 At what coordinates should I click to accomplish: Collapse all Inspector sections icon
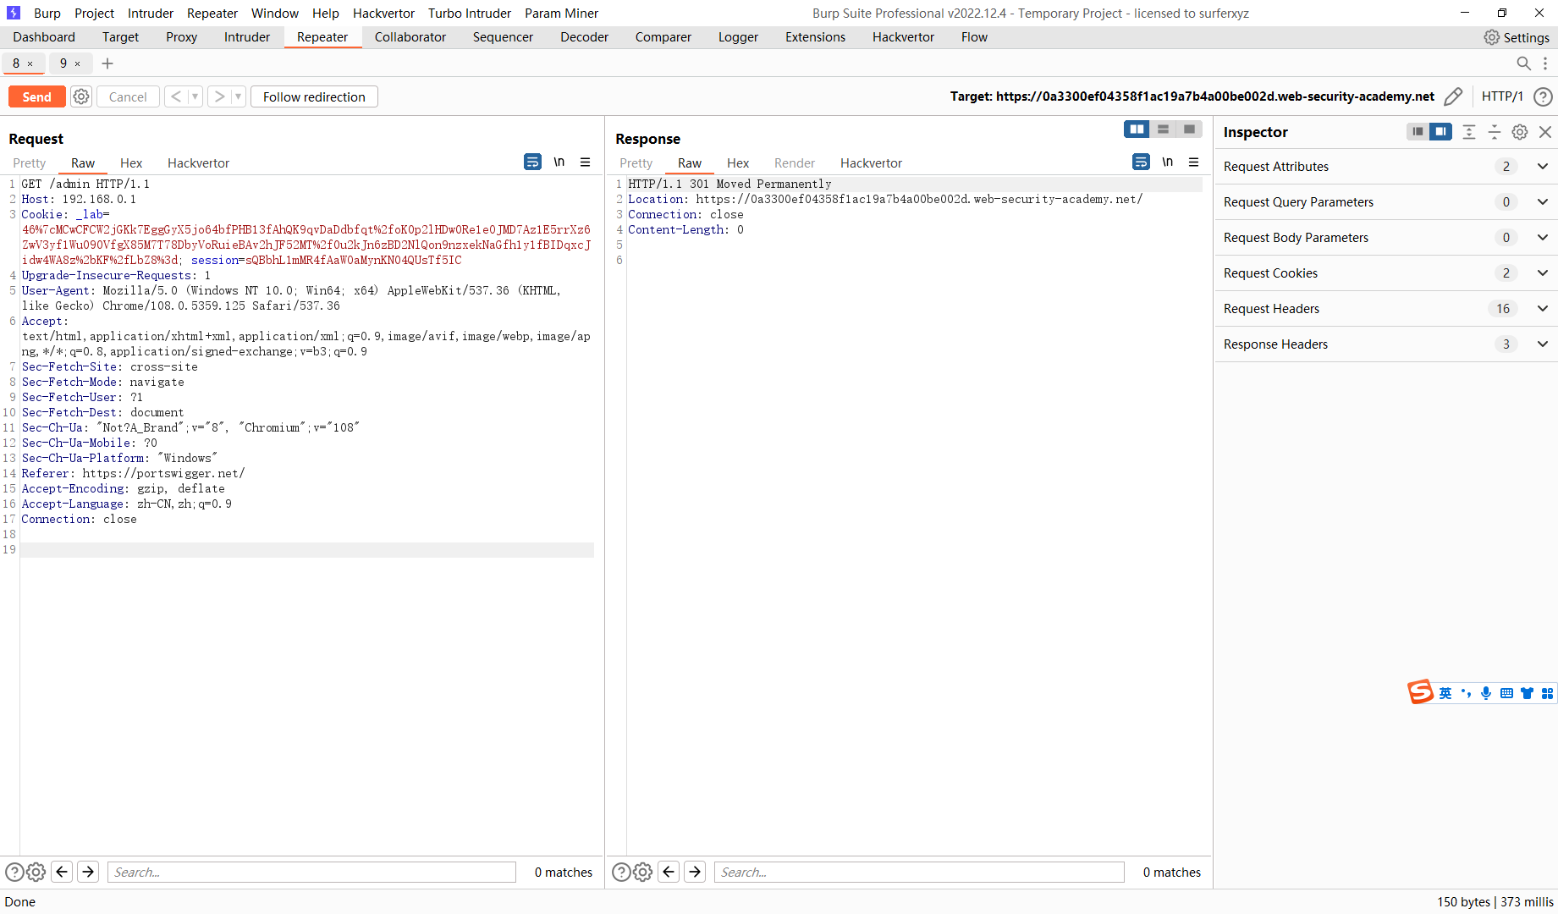(1495, 131)
